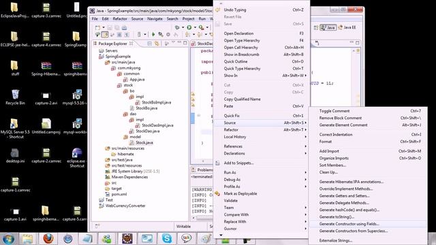Viewport: 436px width, 245px height.
Task: Click the New file toolbar icon
Action: [97, 27]
